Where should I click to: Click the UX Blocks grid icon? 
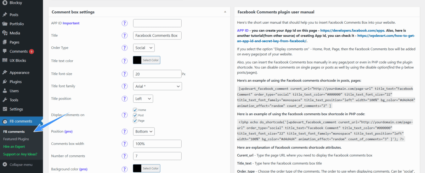point(5,61)
